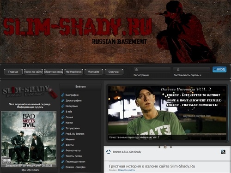Click the link icon next to Eminem - Samples
Screen dimensions: 231x173
coord(63,167)
